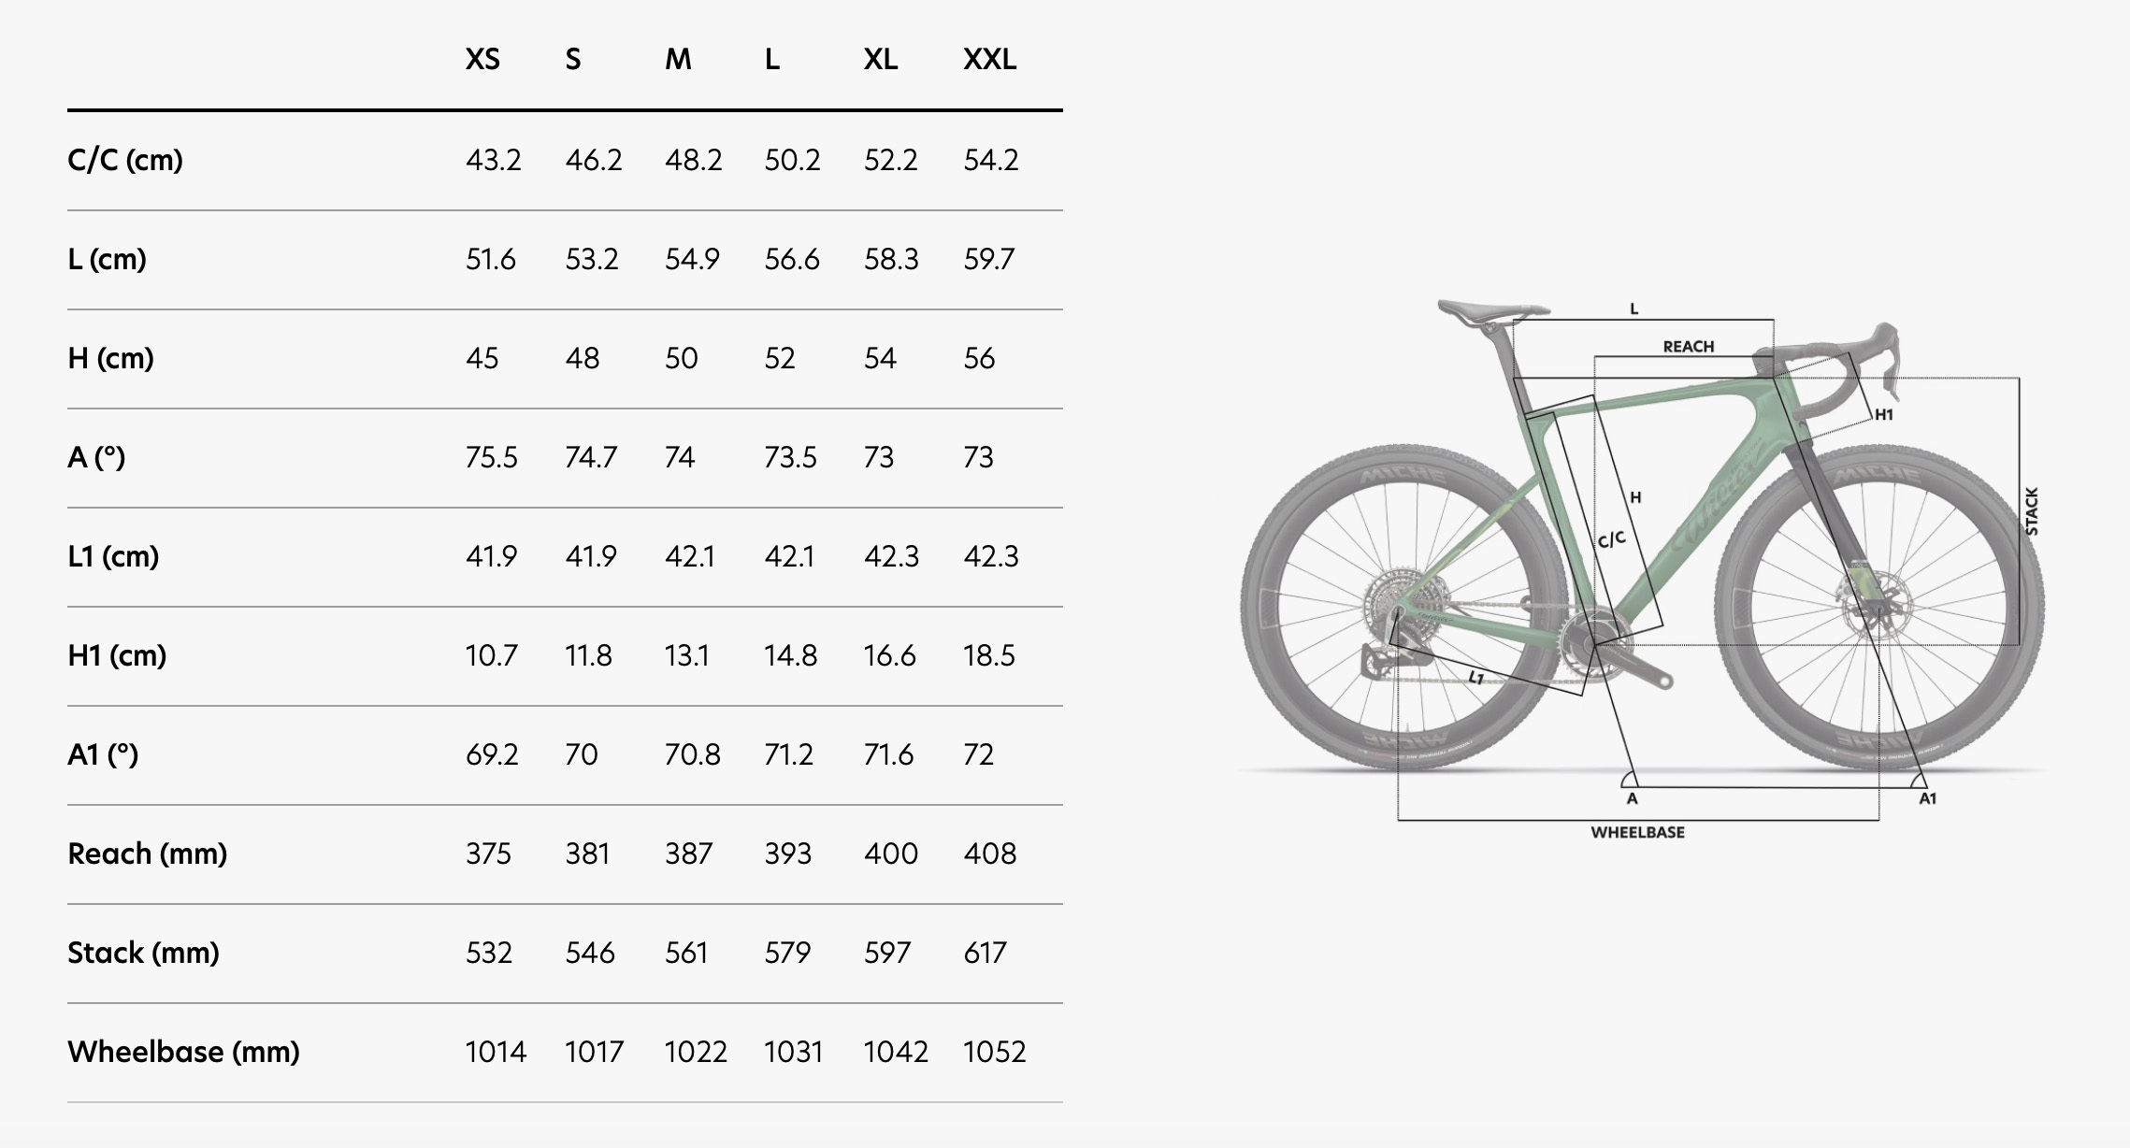Click the Wheelbase (mm) row label
The image size is (2130, 1148).
[183, 1052]
